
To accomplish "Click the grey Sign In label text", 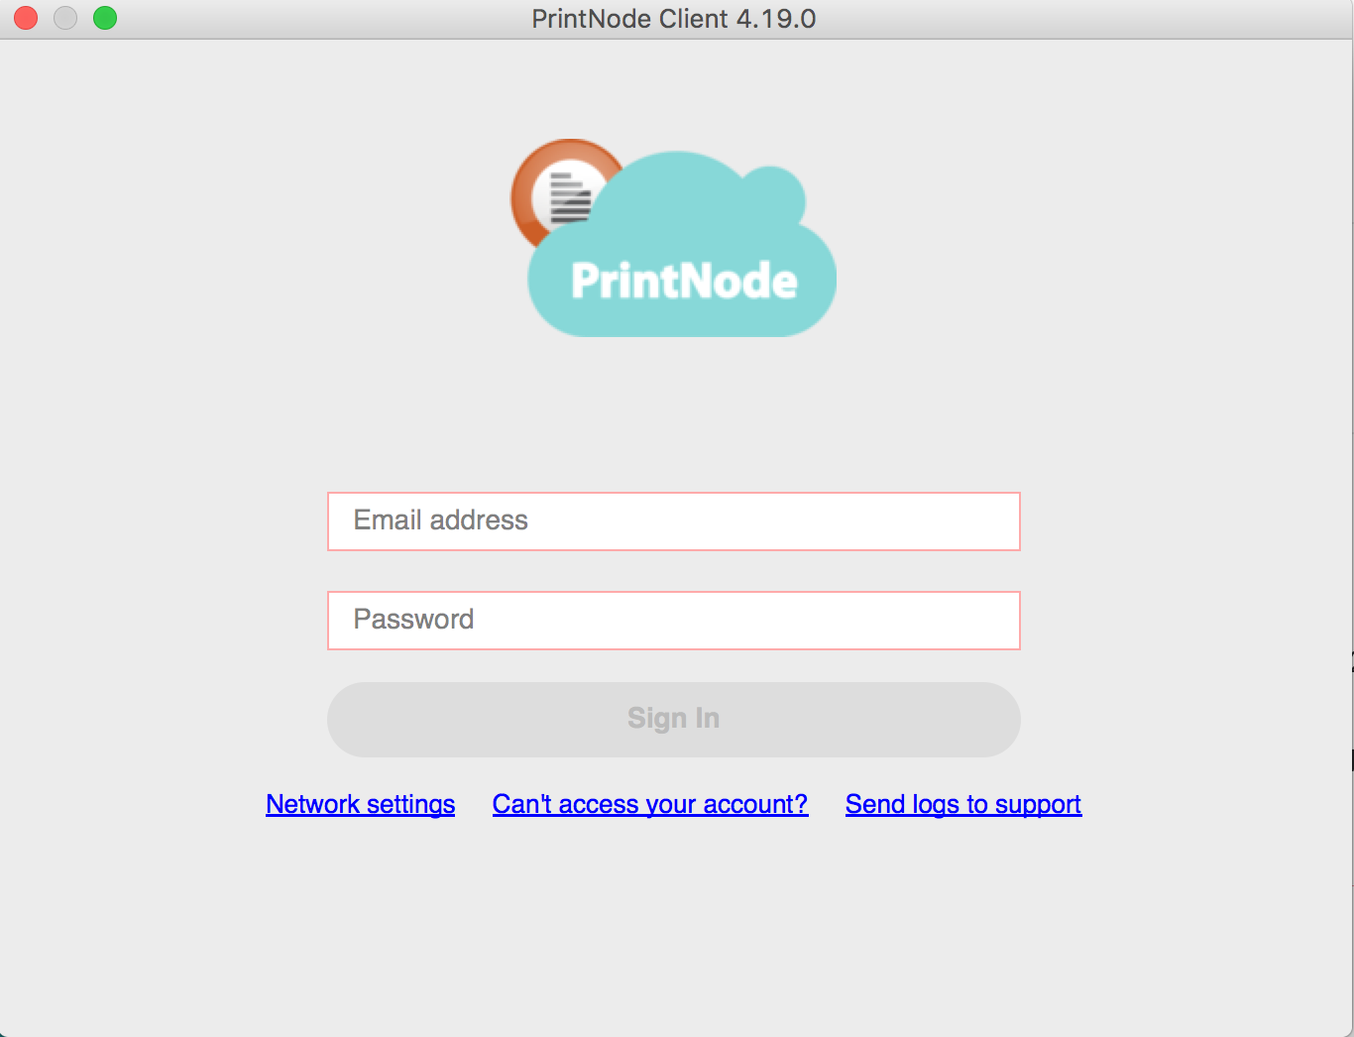I will click(x=674, y=719).
